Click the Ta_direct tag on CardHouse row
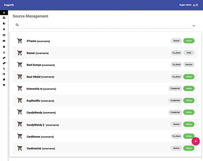This screenshot has width=203, height=161. pyautogui.click(x=176, y=136)
